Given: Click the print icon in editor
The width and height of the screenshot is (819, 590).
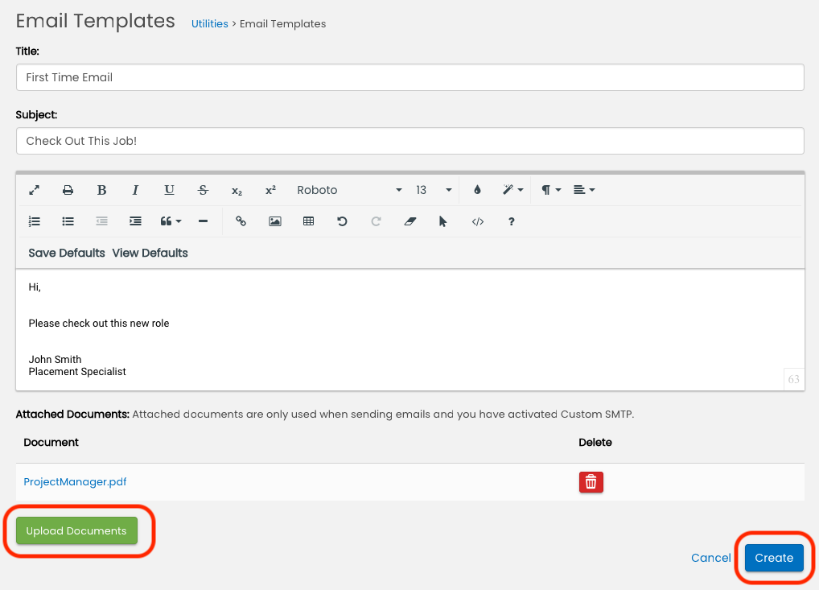Looking at the screenshot, I should tap(68, 190).
